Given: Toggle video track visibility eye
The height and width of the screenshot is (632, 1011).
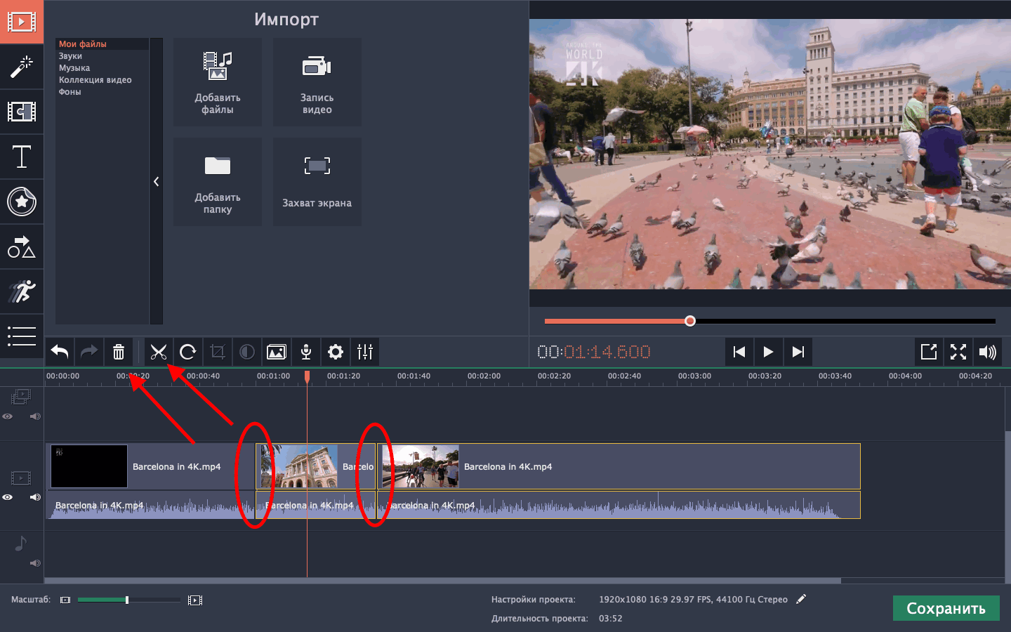Looking at the screenshot, I should [8, 497].
